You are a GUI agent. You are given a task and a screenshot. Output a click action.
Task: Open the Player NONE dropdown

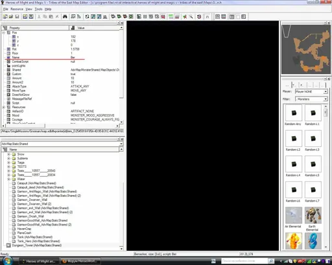(326, 92)
